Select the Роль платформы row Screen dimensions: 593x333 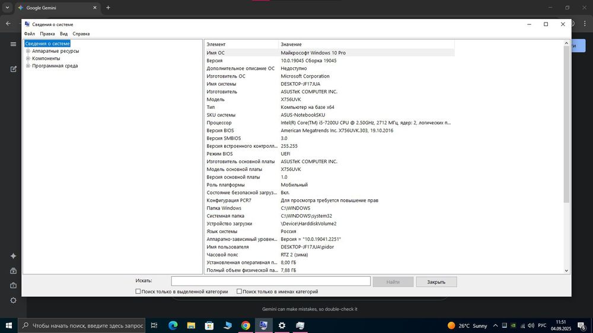point(329,185)
